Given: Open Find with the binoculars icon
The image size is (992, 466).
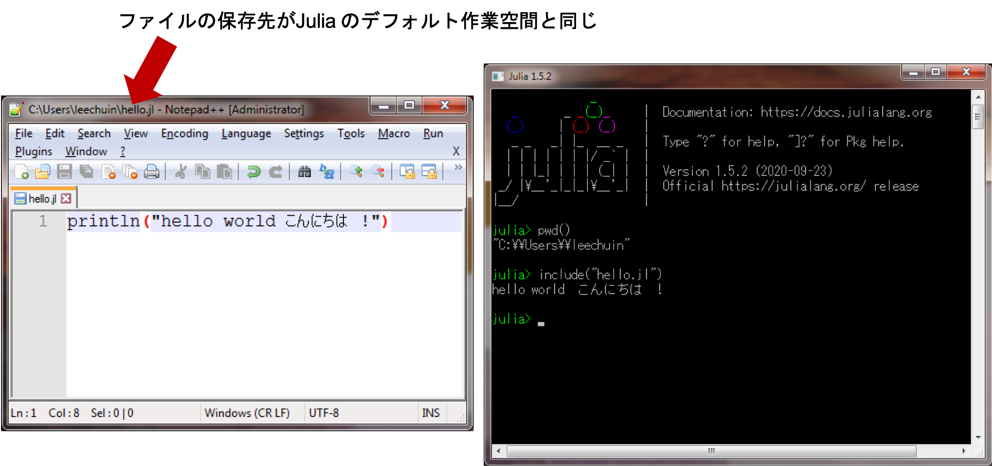Looking at the screenshot, I should pos(305,171).
